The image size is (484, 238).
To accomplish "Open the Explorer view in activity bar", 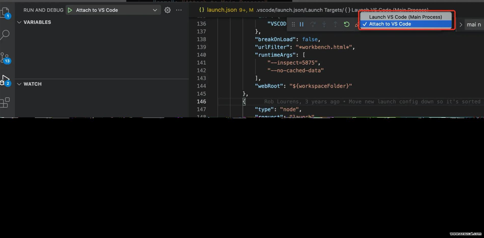I will (x=5, y=12).
